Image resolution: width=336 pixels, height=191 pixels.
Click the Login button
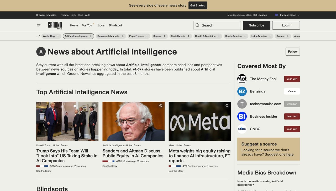(286, 25)
